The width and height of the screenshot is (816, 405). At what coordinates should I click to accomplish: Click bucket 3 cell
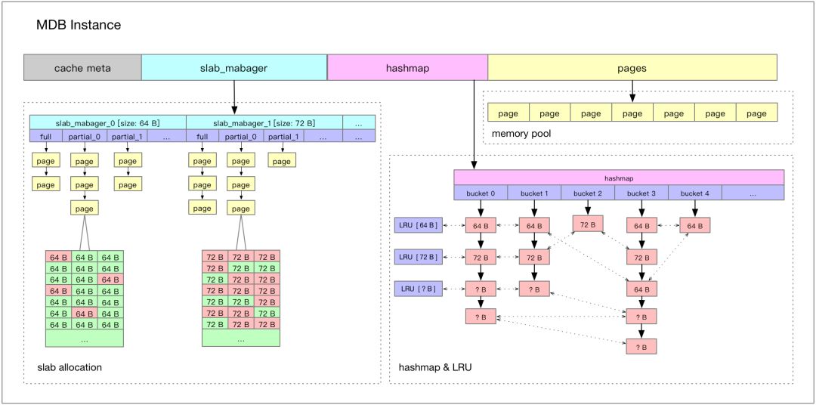tap(641, 193)
